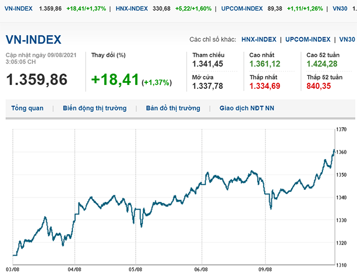This screenshot has width=357, height=277.
Task: Click the 1370 label on chart's price axis
Action: [x=342, y=129]
